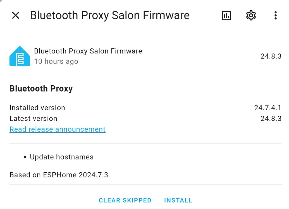289x209 pixels.
Task: Click the entity name beside the house icon
Action: [x=88, y=51]
